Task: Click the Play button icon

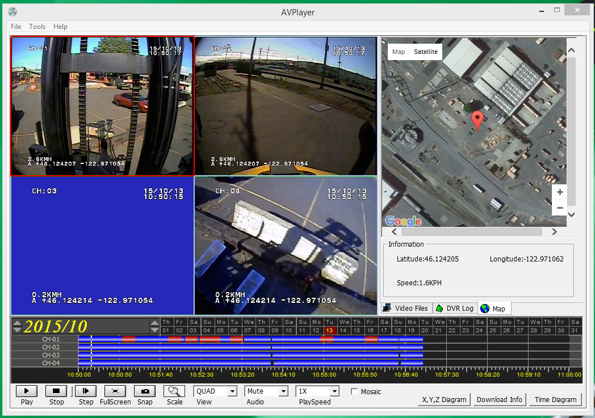Action: (27, 391)
